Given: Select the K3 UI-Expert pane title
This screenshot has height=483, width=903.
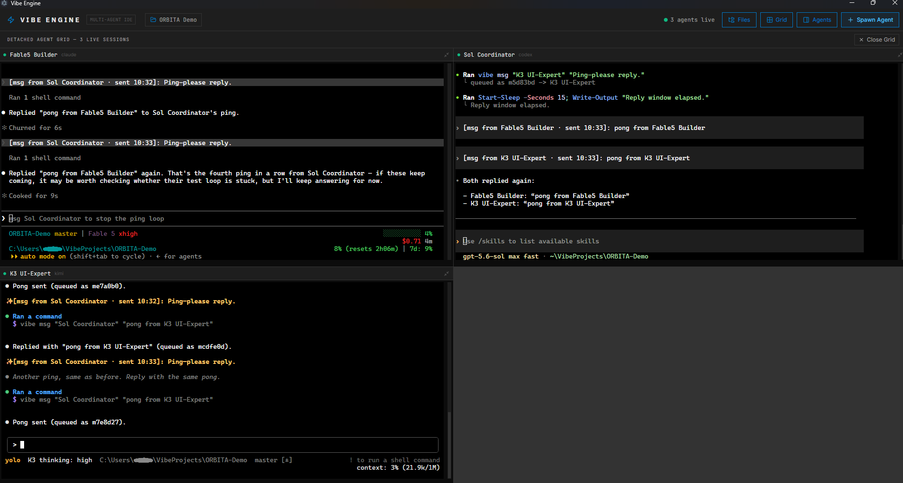Looking at the screenshot, I should [x=30, y=274].
